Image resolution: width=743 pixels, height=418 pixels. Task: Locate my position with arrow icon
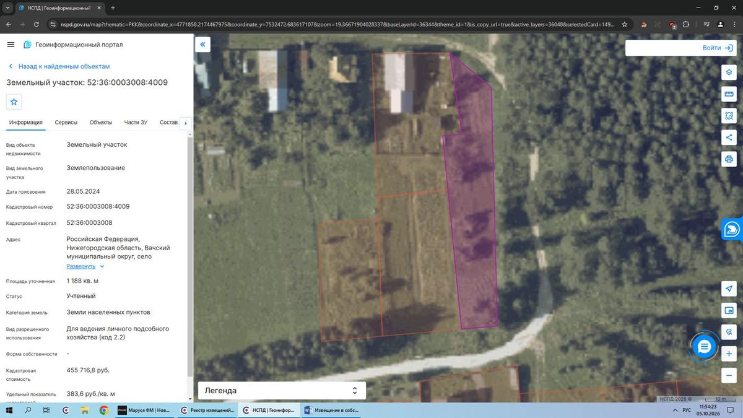click(x=729, y=289)
